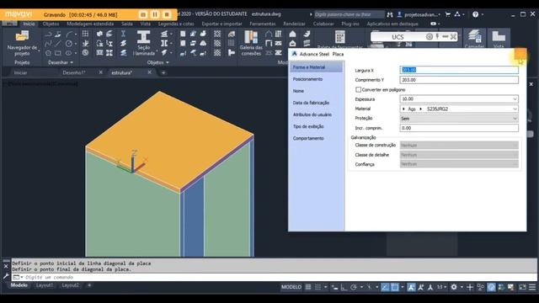Open workspace gear in the status bar
Screen dimensions: 539x303
(x=454, y=287)
